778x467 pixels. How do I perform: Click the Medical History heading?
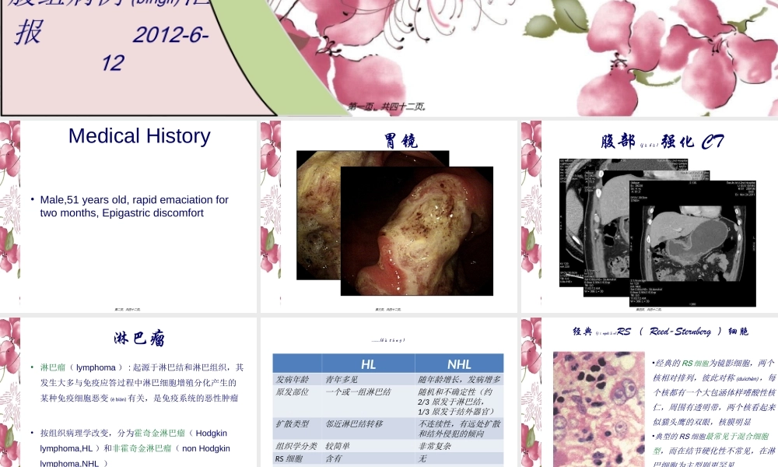(x=139, y=136)
